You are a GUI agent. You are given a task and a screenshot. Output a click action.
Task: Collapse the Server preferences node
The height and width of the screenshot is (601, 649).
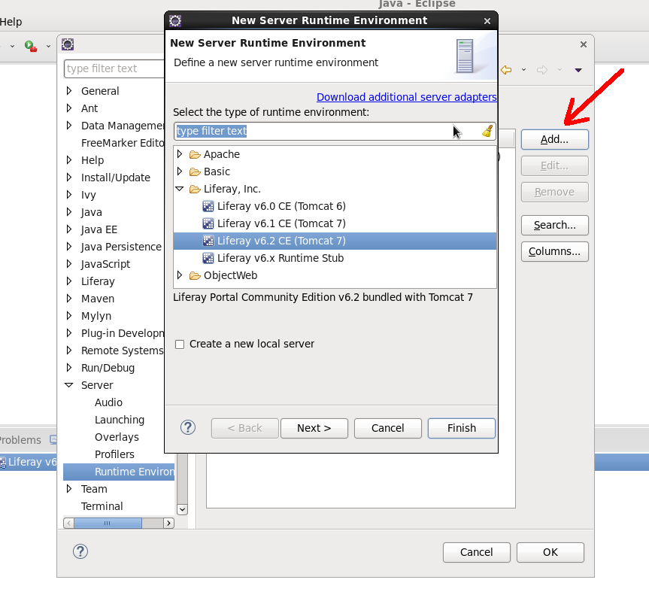(69, 385)
